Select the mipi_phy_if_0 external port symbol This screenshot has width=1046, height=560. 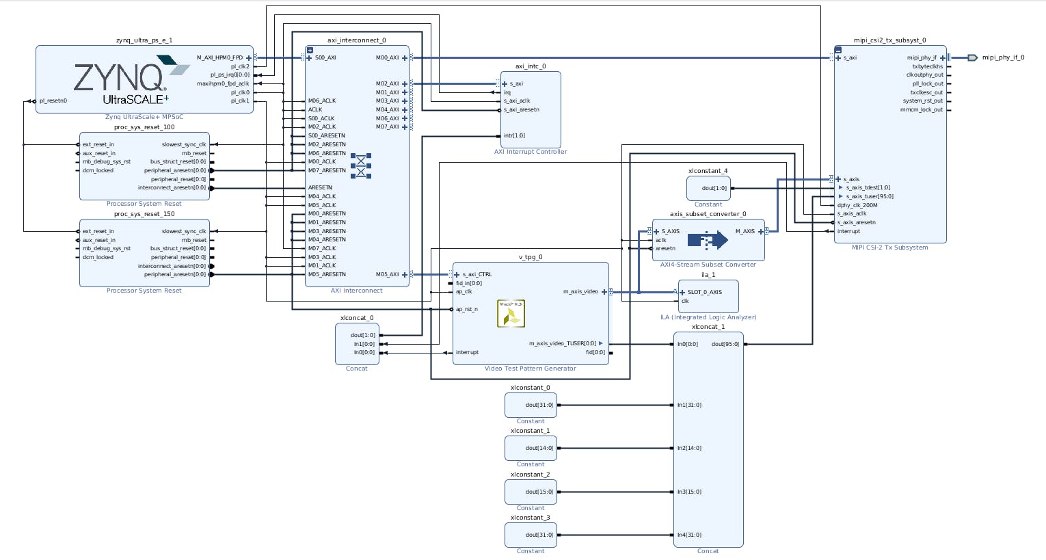point(973,57)
